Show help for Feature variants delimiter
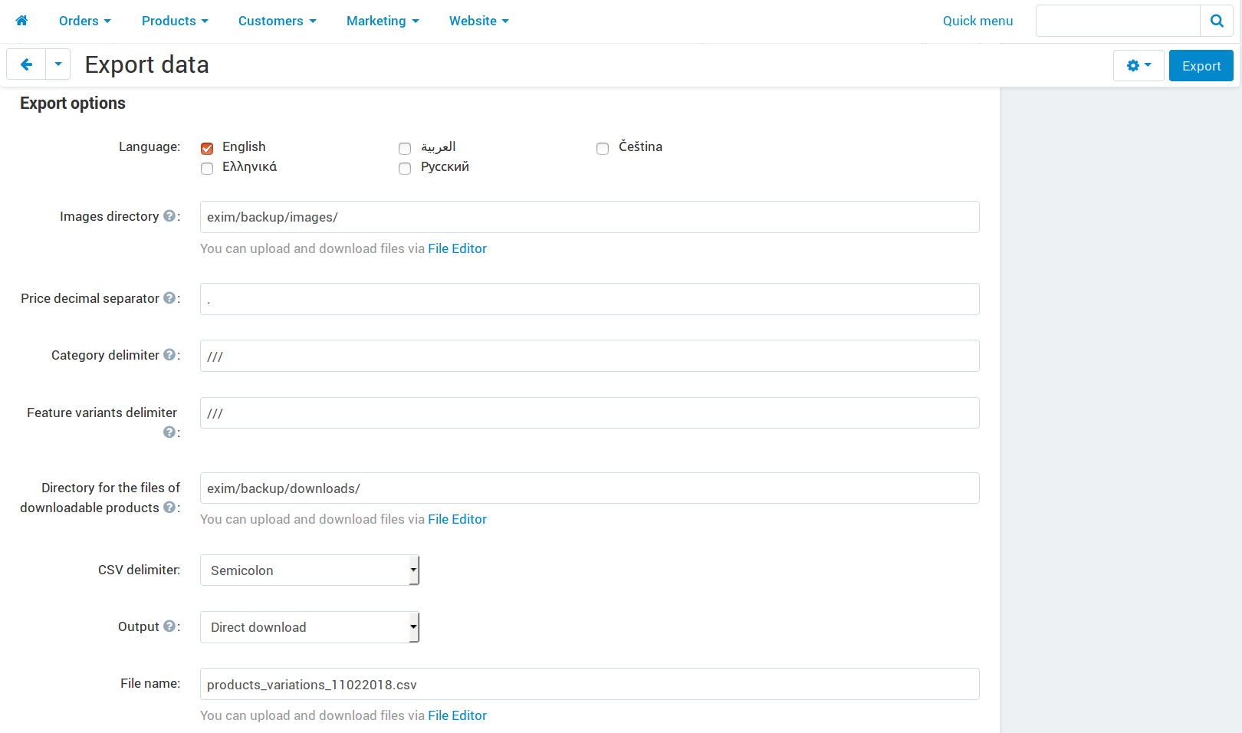 [x=169, y=432]
